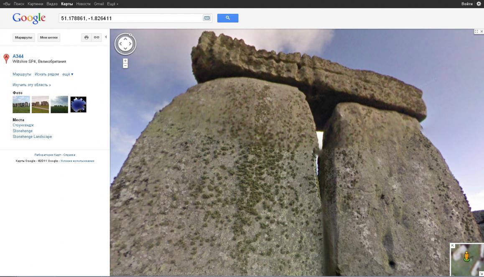
Task: Click the blue magnifier search button
Action: tap(227, 18)
